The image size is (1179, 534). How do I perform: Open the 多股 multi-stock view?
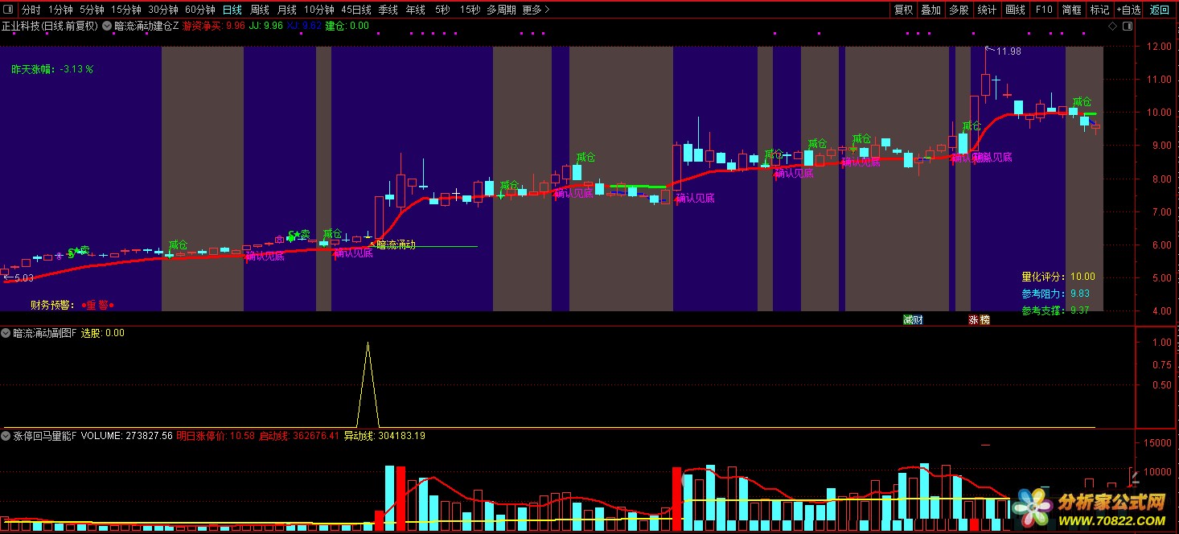point(959,10)
